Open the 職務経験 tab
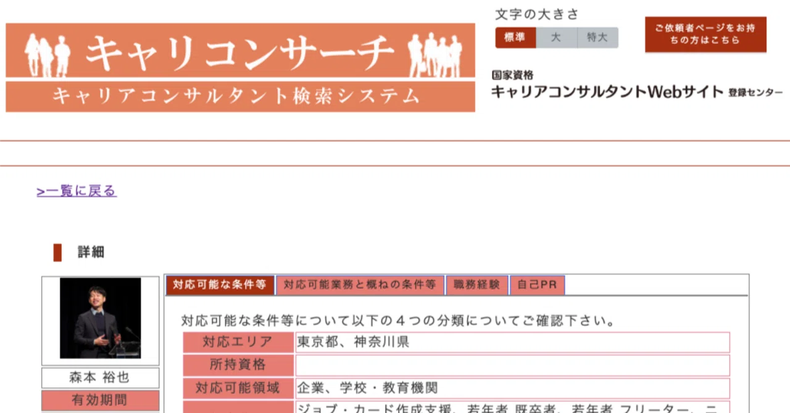This screenshot has width=790, height=413. [x=477, y=285]
